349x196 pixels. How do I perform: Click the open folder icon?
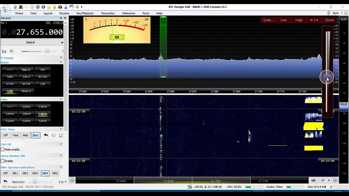tap(26, 7)
